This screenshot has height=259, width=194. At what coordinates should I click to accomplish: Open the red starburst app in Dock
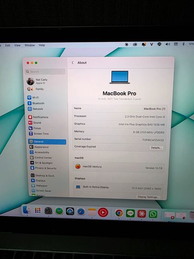click(x=141, y=214)
